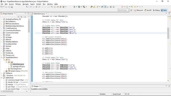Click the Save toolbar icon

6,7
